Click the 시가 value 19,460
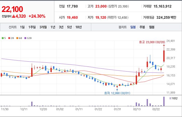This screenshot has height=117, width=182. point(72,17)
